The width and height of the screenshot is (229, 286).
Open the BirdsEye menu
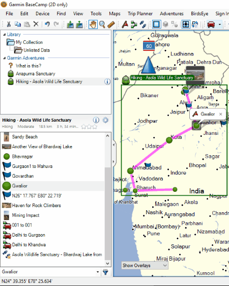point(199,14)
